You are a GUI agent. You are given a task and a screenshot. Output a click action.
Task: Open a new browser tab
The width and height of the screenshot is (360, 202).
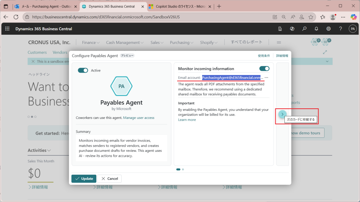pyautogui.click(x=219, y=6)
